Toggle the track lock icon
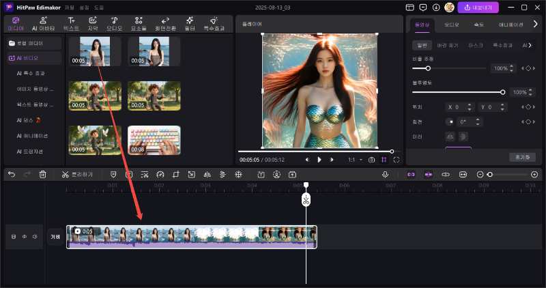 [x=14, y=237]
